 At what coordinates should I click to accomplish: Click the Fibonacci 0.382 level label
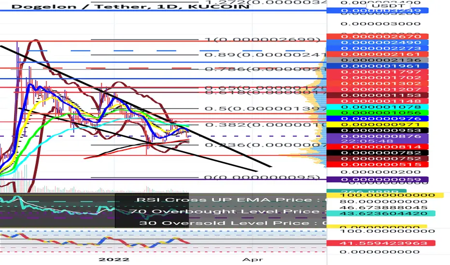tap(266, 125)
